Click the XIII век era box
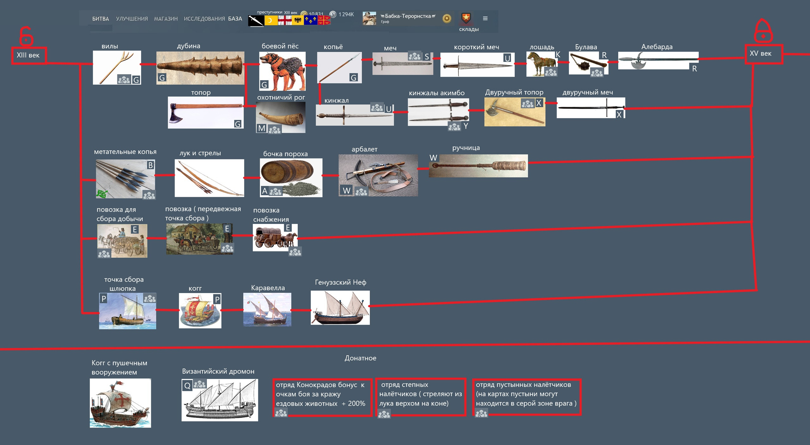This screenshot has width=810, height=445. pos(29,56)
